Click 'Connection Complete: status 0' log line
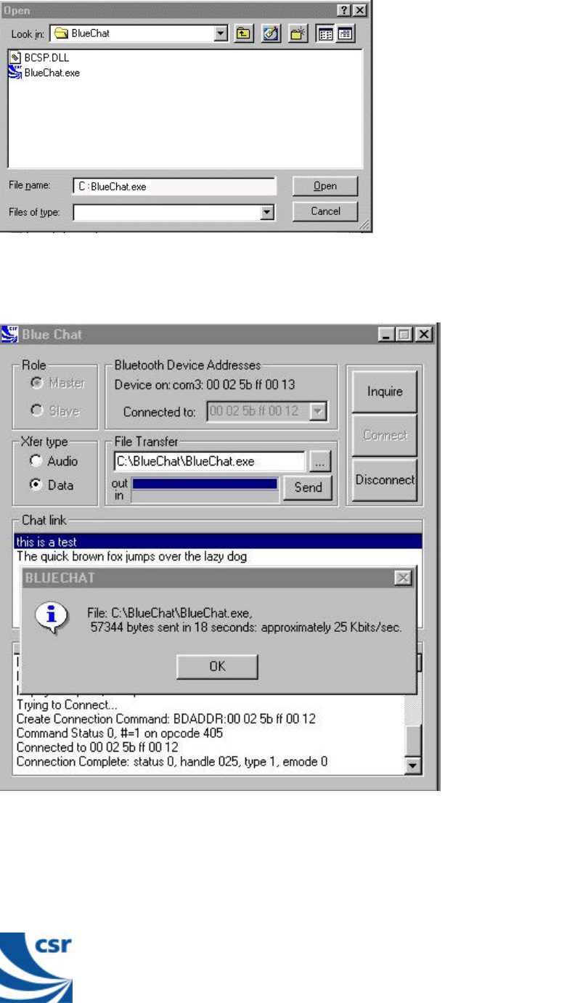588x1003 pixels. click(172, 762)
